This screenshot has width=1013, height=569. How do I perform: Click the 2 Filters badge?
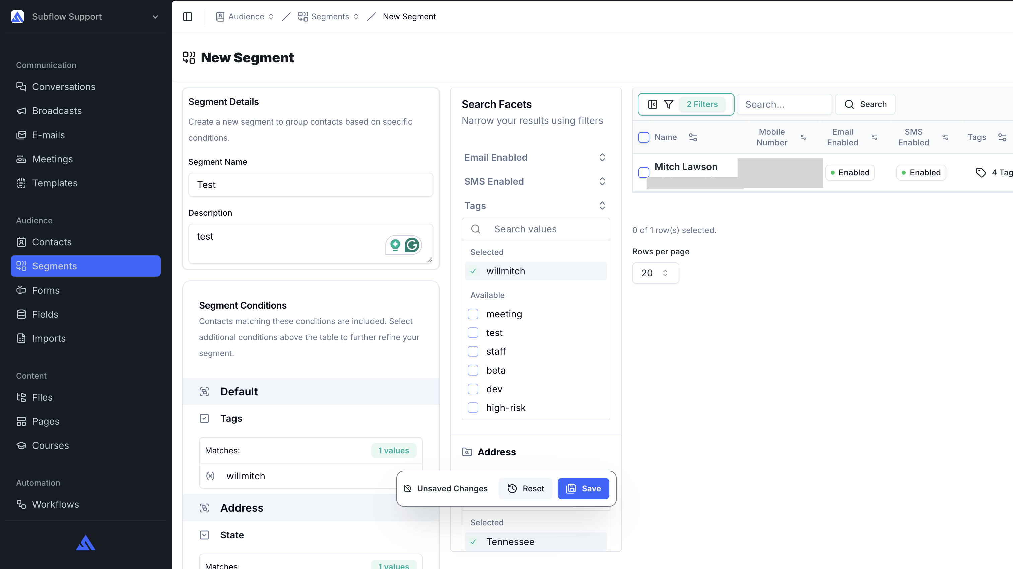click(x=702, y=104)
